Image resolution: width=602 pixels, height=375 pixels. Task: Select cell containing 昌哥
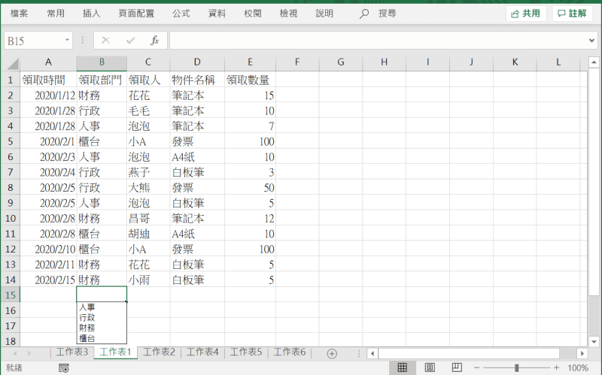click(148, 219)
